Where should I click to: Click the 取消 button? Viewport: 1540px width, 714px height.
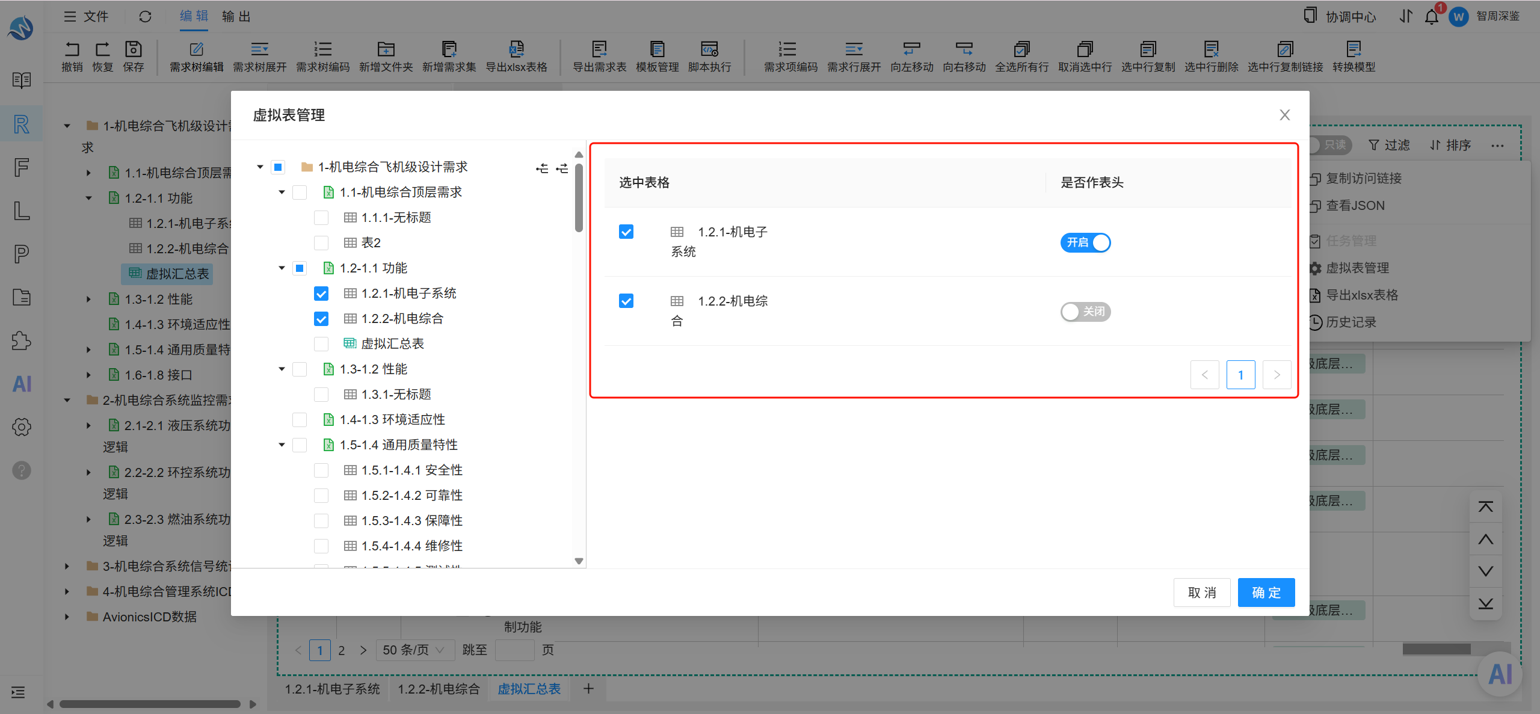(1202, 592)
